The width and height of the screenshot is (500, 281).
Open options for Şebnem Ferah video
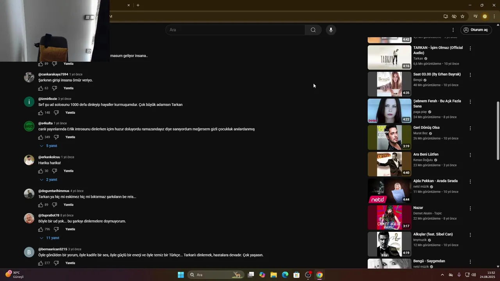(x=470, y=102)
